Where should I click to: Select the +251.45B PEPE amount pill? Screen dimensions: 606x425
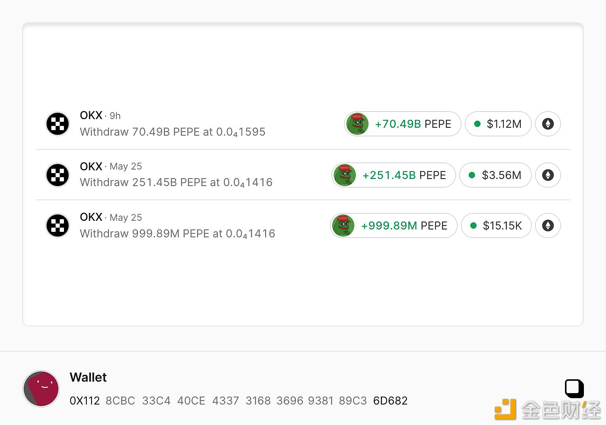point(394,175)
